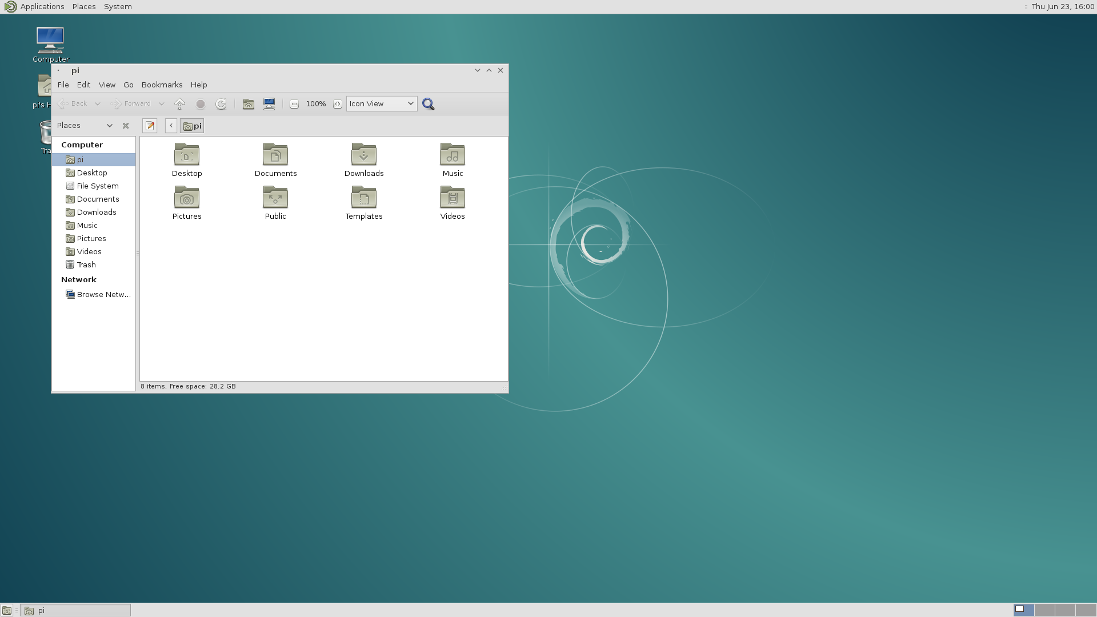1097x617 pixels.
Task: Click the Stop loading toolbar icon
Action: tap(201, 104)
